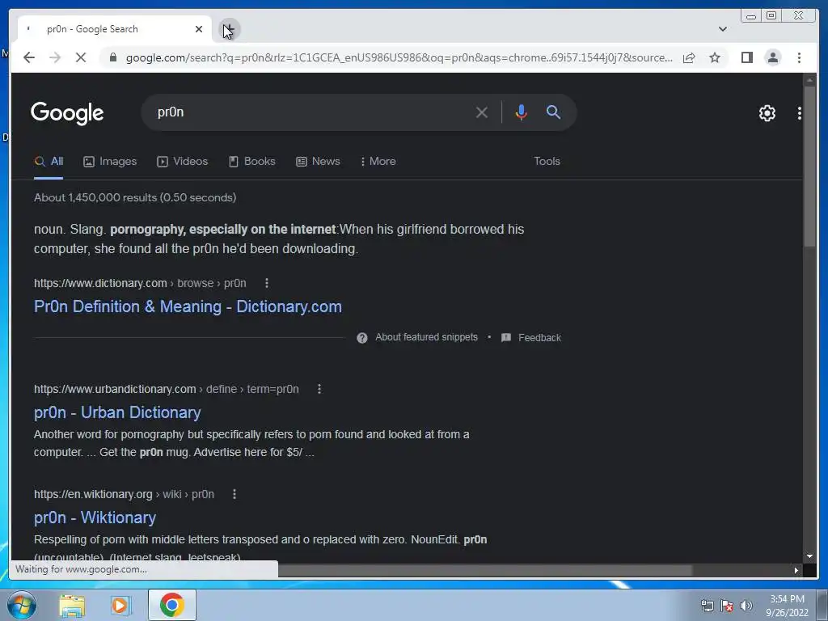Click About featured snippets

point(426,337)
